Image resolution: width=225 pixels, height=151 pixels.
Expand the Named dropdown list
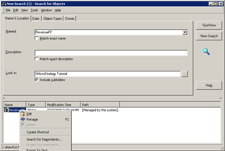pos(184,32)
